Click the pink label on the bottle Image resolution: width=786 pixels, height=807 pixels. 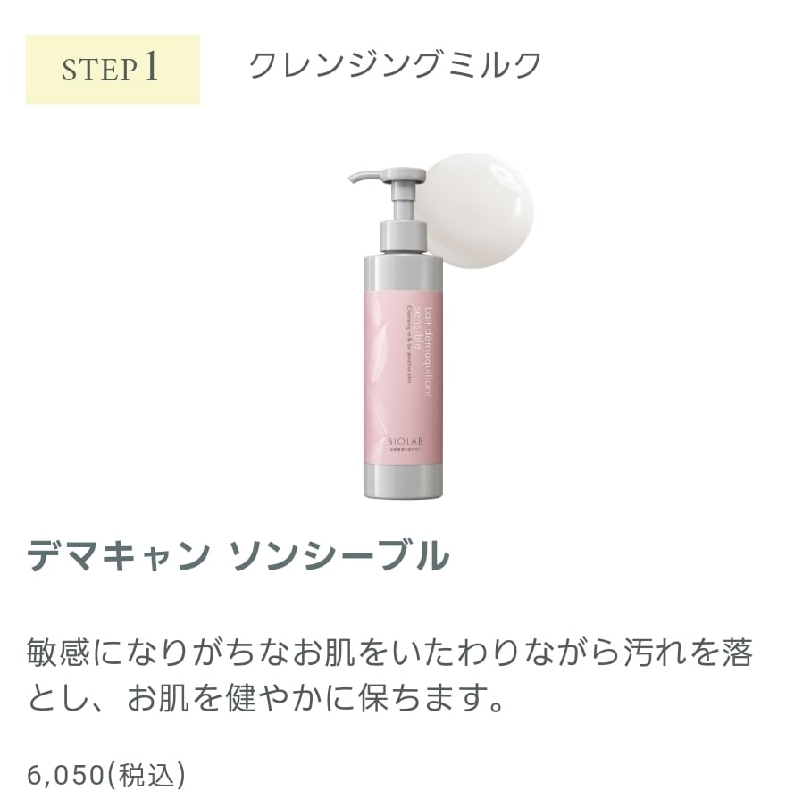404,376
